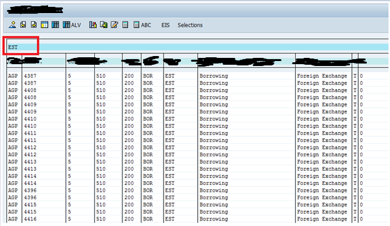The image size is (390, 226).
Task: Click the sort columns icon
Action: click(x=93, y=24)
